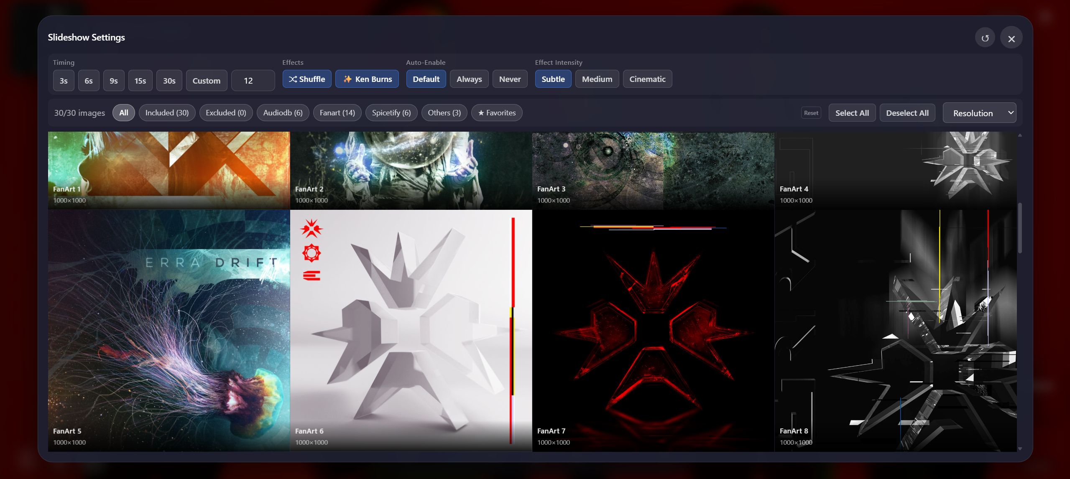Viewport: 1070px width, 479px height.
Task: Choose Medium effect intensity
Action: (x=597, y=79)
